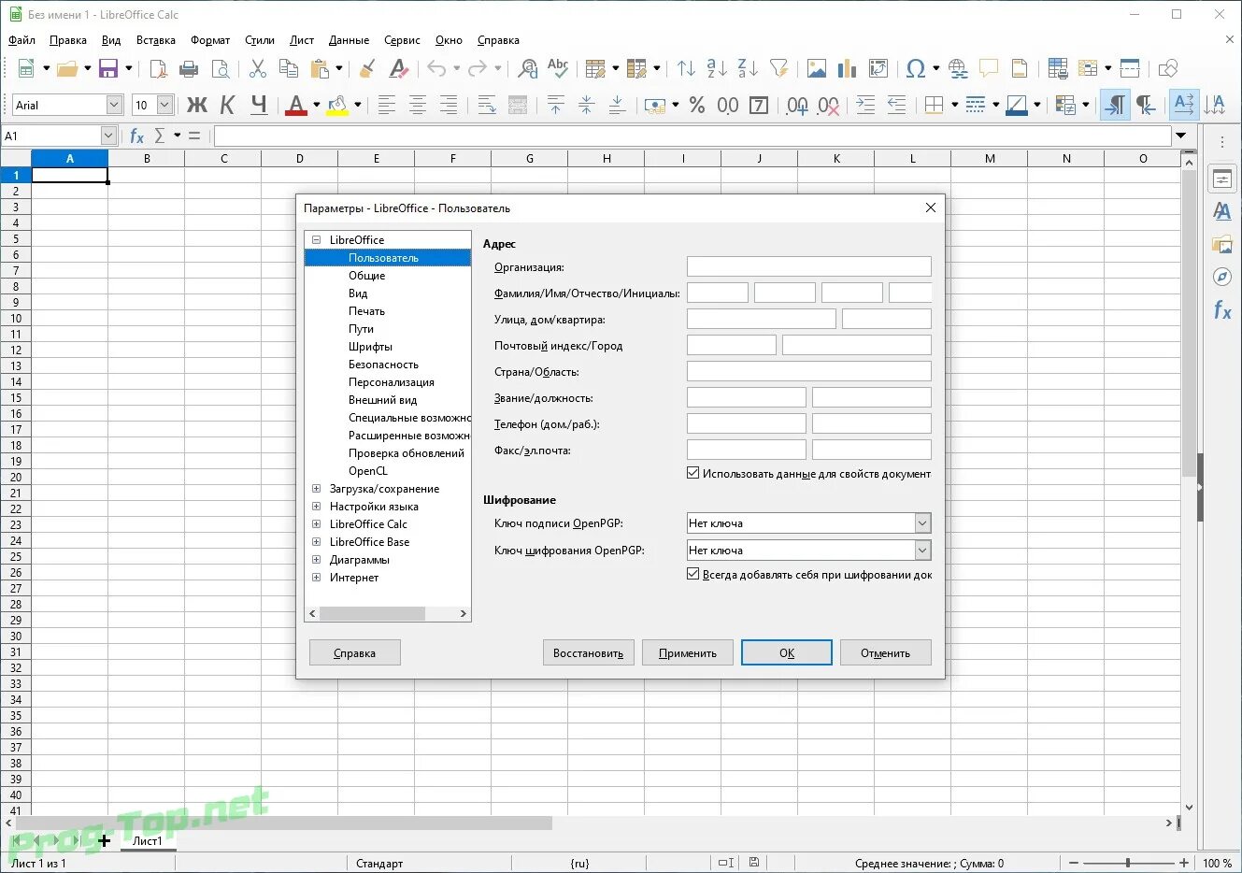Insert special character Omega icon

(x=916, y=68)
